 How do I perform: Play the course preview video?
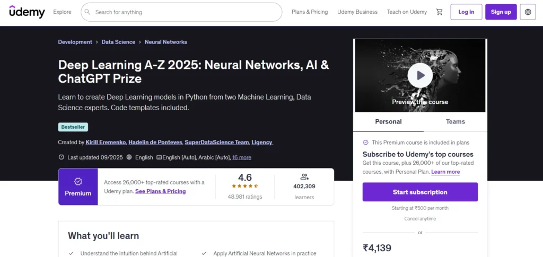pos(420,75)
